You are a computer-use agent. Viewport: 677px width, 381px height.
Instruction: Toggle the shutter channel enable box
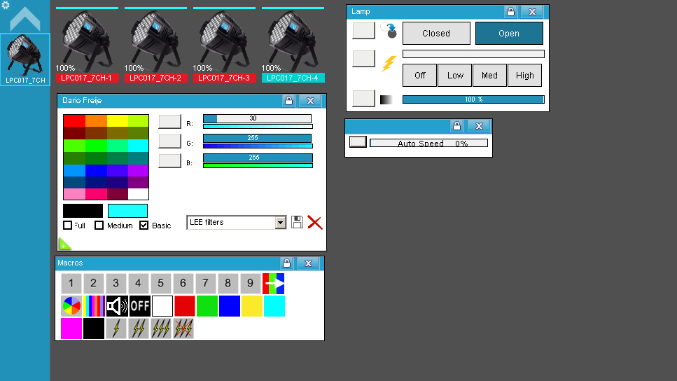363,31
